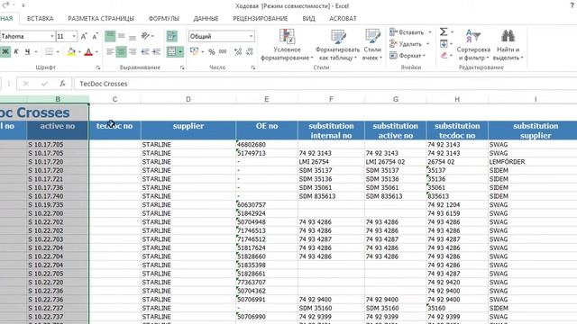This screenshot has width=577, height=324.
Task: Toggle wrap text button
Action: (x=172, y=36)
